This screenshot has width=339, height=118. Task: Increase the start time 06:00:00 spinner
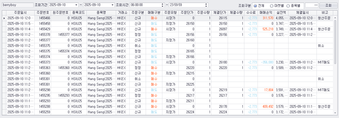click(x=162, y=4)
